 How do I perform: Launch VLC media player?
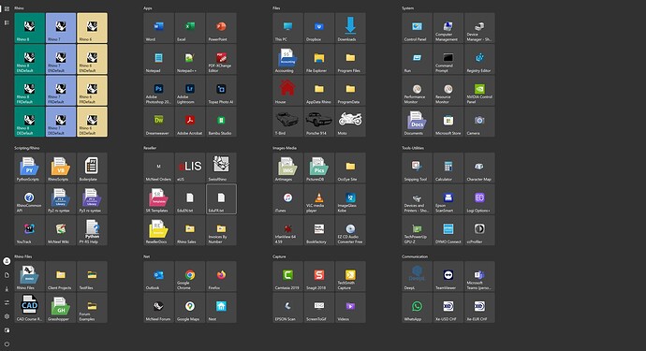coord(319,199)
